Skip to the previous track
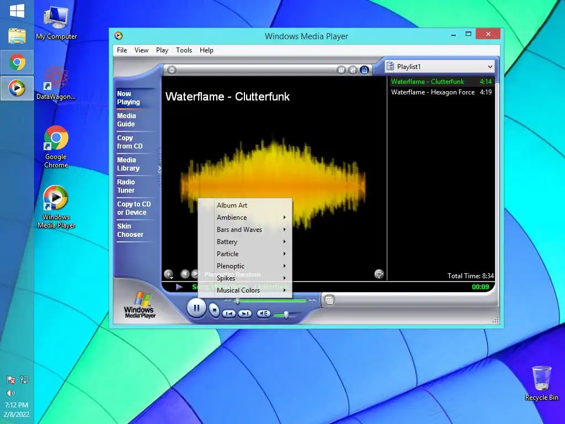Screen dimensions: 565x424 tap(229, 314)
